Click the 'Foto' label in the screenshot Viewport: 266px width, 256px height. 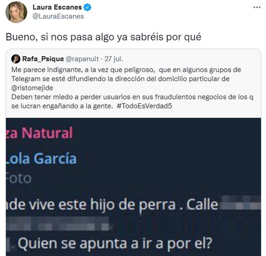coord(19,178)
